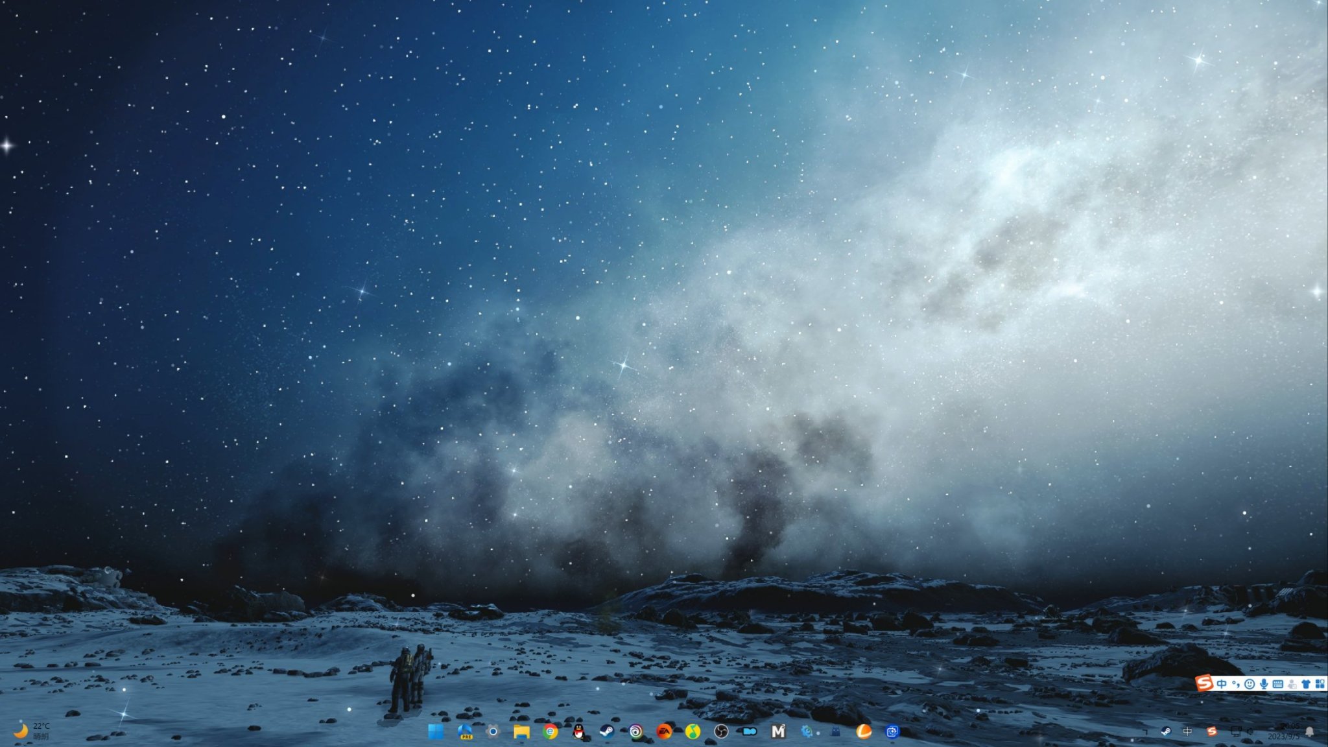Toggle punctuation mode on Sogou bar
Image resolution: width=1328 pixels, height=747 pixels.
pos(1236,683)
